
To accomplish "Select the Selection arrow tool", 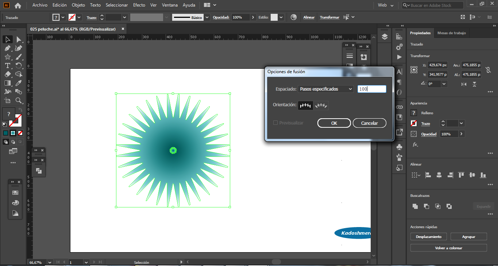I will tap(7, 39).
